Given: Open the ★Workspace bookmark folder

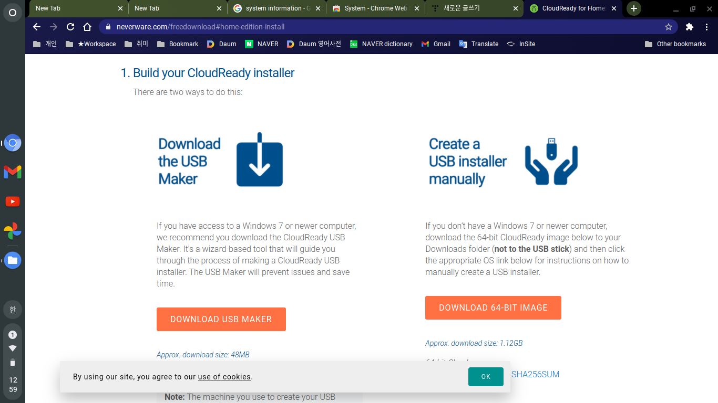Looking at the screenshot, I should tap(91, 44).
